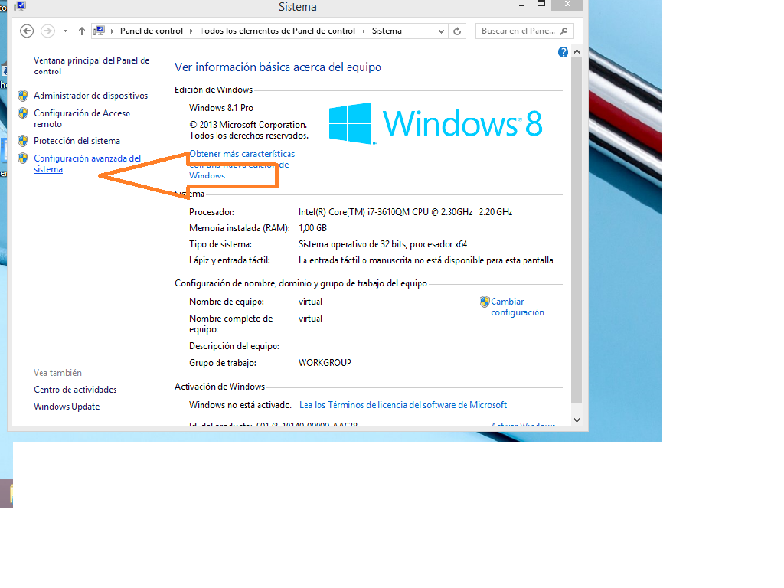The image size is (784, 588).
Task: Open 'Configuración avanzada del sistema'
Action: coord(87,164)
